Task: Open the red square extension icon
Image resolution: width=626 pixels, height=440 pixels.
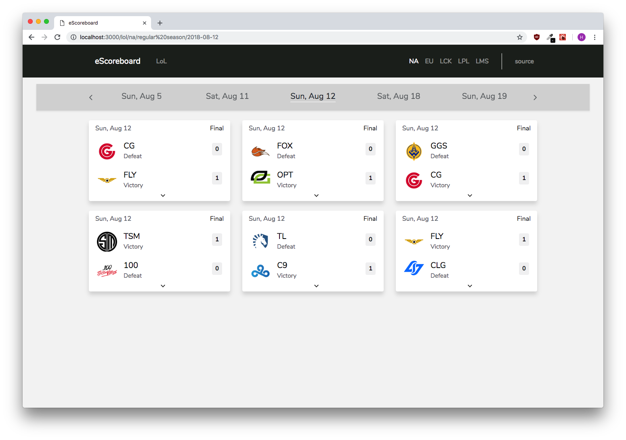Action: tap(563, 37)
